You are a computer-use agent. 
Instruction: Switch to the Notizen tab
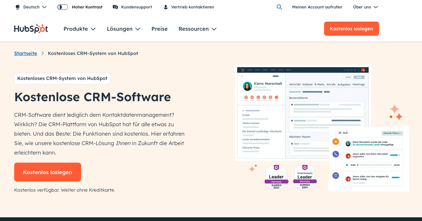307,84
